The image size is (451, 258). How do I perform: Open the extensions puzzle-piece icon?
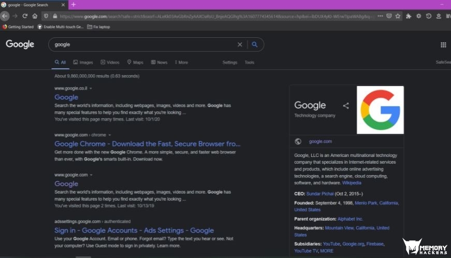click(409, 16)
